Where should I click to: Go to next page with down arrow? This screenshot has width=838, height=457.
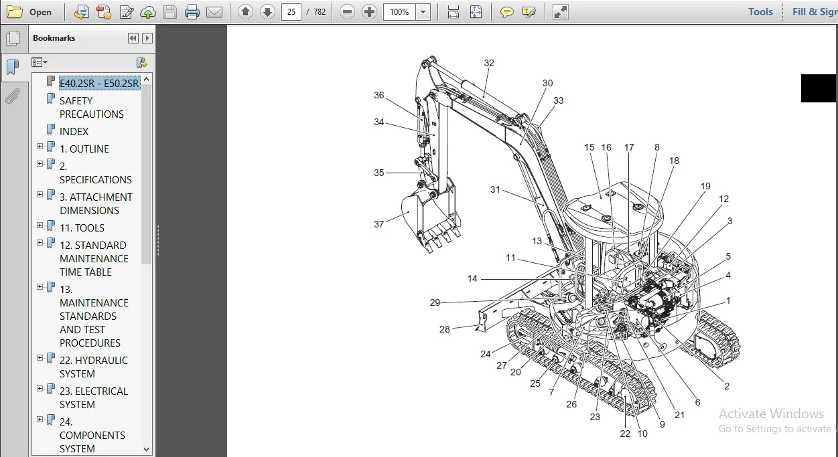coord(267,12)
